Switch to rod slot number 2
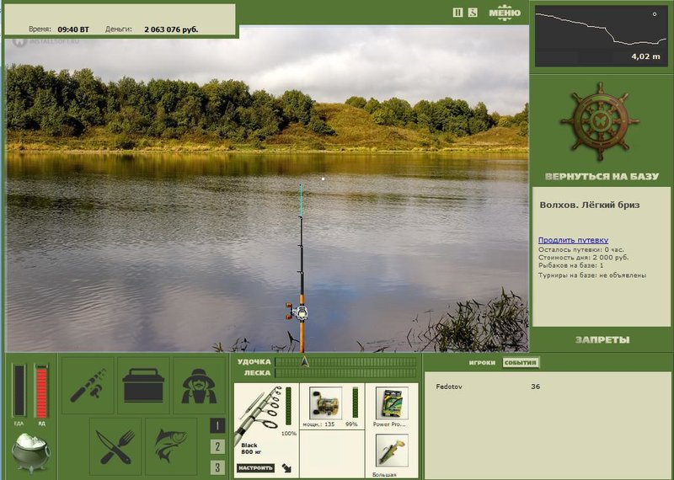The width and height of the screenshot is (674, 480). click(x=217, y=446)
